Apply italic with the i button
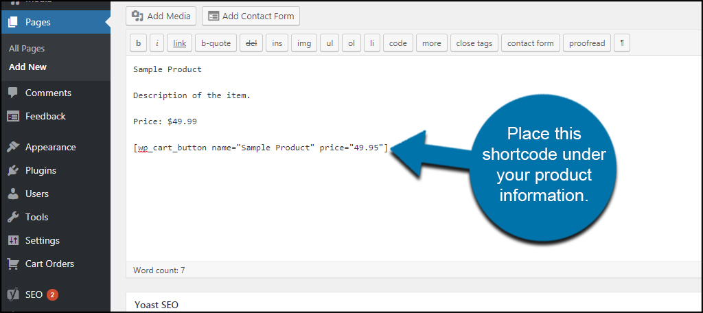The height and width of the screenshot is (313, 703). click(x=157, y=43)
